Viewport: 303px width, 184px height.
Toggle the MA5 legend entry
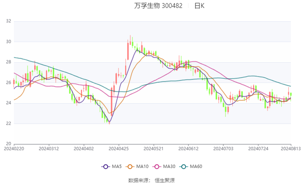point(111,167)
